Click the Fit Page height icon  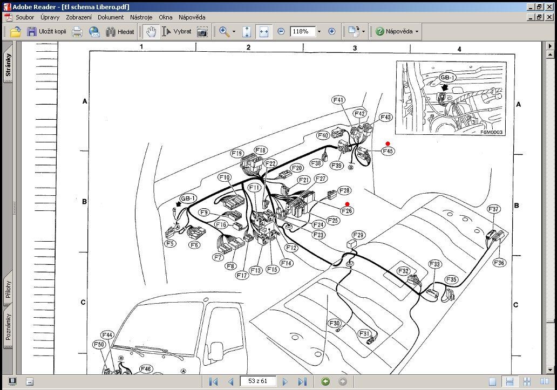tap(247, 32)
